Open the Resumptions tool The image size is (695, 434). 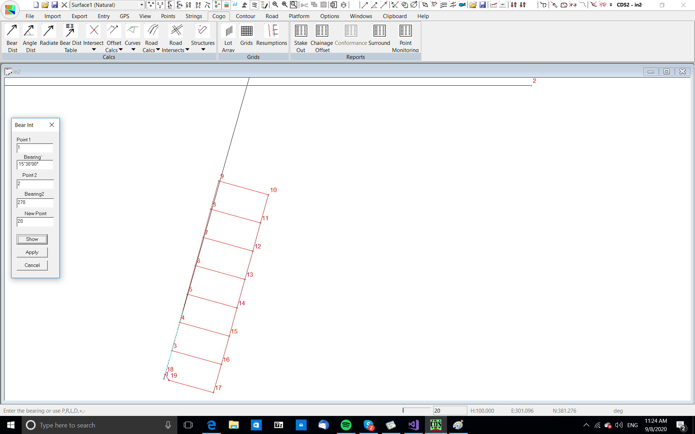[271, 31]
